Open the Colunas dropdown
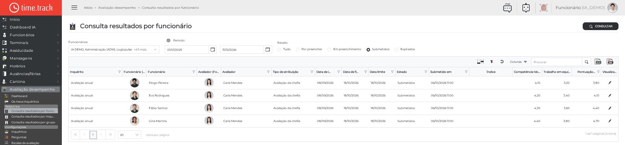 pyautogui.click(x=518, y=62)
